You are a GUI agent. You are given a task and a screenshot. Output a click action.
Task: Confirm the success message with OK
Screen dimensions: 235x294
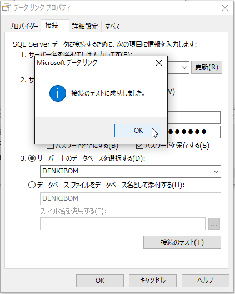coord(138,131)
